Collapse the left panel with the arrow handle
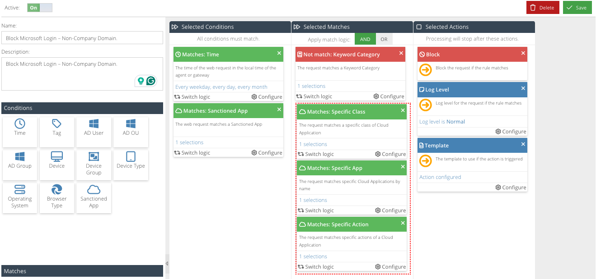The image size is (596, 279). click(167, 263)
